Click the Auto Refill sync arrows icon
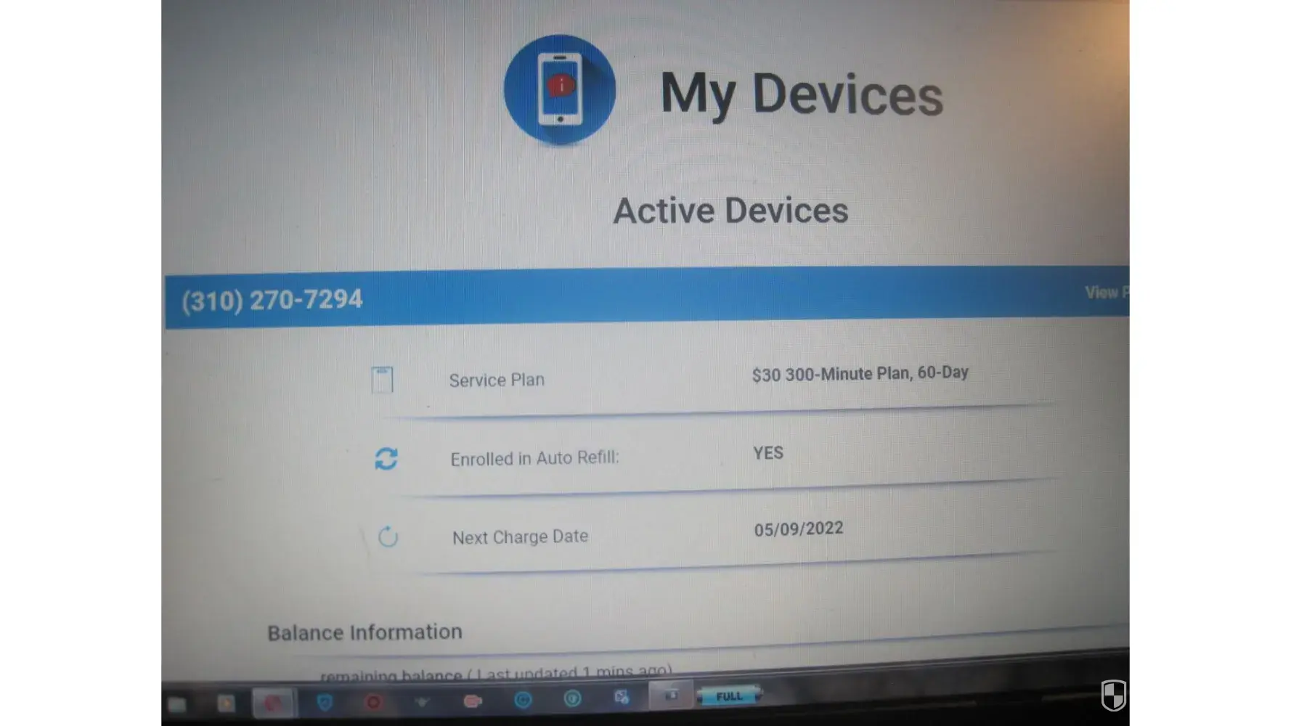The width and height of the screenshot is (1291, 726). click(x=386, y=459)
